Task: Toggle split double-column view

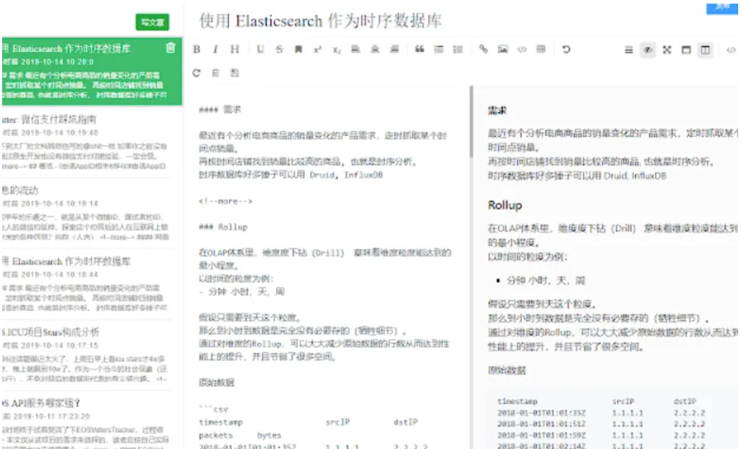Action: click(705, 50)
